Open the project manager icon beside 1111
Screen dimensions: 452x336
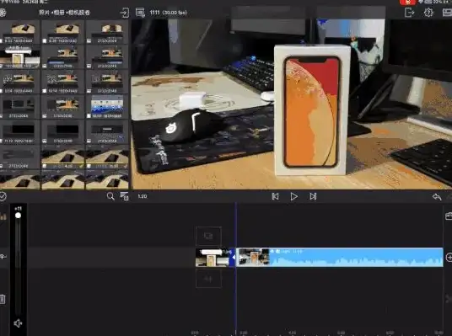140,13
